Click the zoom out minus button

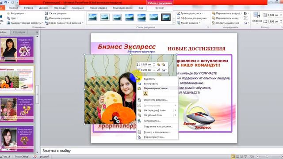coord(258,157)
